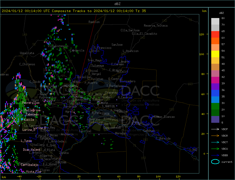Viewport: 235px width, 180px height.
Task: Click the km label at bottom-left corner
Action: [x=4, y=177]
